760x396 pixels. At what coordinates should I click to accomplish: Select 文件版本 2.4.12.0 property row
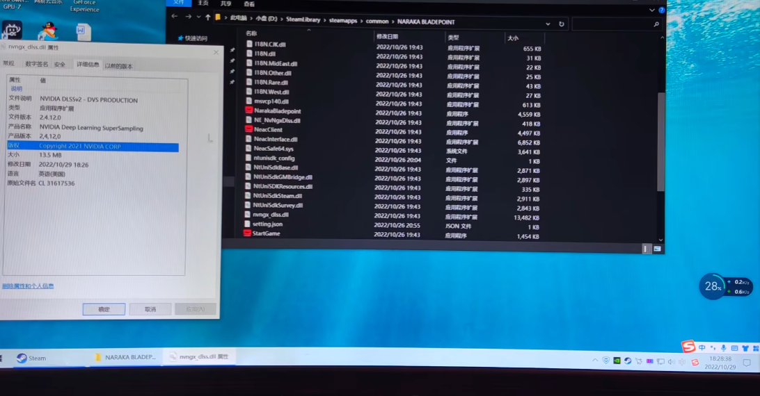coord(93,117)
